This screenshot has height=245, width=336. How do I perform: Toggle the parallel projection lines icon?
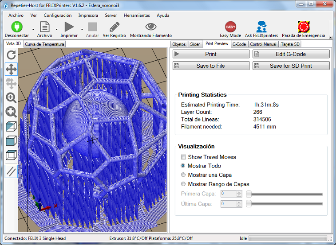point(11,171)
